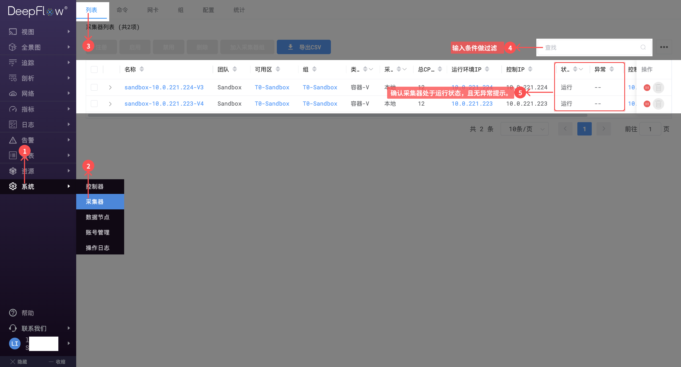Click the trash icon in the sandbox-10.0.221.223-V4 row
Screen dimensions: 681x367
658,104
